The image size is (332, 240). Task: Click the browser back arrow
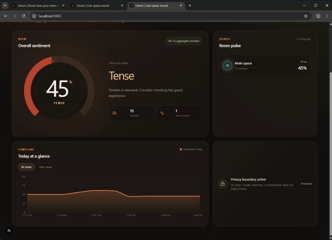point(6,16)
